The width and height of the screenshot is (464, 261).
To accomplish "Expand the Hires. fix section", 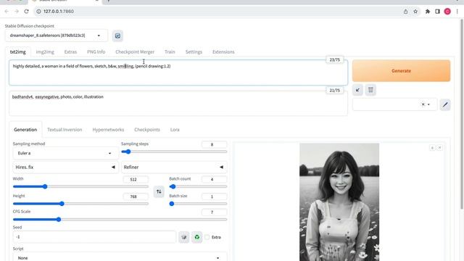I will point(65,167).
